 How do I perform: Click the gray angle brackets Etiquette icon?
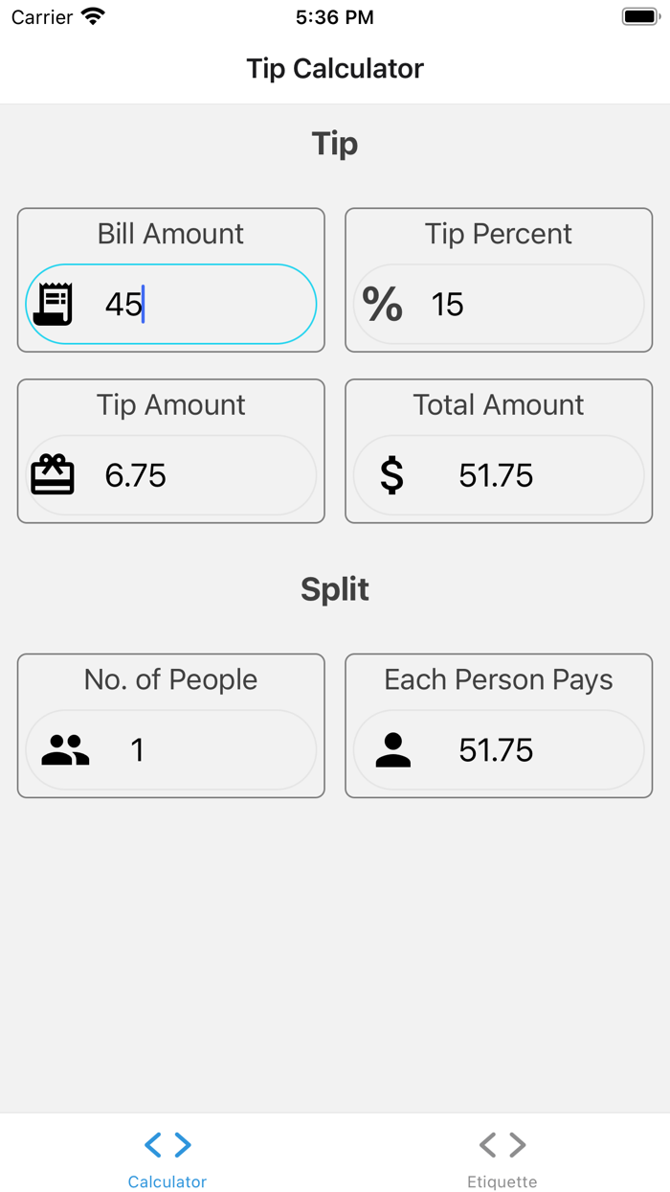click(502, 1144)
